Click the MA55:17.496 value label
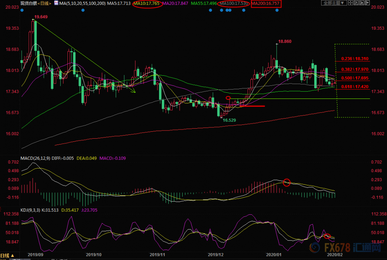 point(204,3)
